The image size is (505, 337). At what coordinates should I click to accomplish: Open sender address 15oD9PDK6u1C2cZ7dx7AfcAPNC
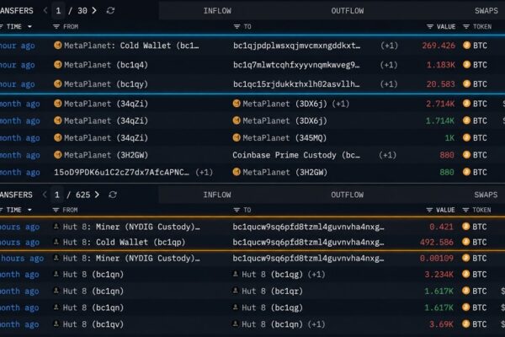tap(121, 172)
